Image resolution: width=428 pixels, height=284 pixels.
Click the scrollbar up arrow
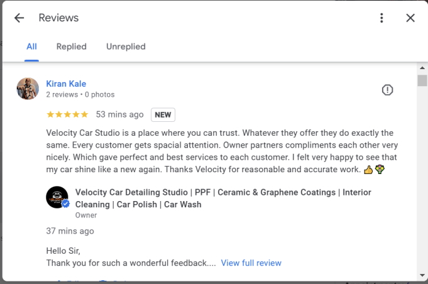coord(422,67)
